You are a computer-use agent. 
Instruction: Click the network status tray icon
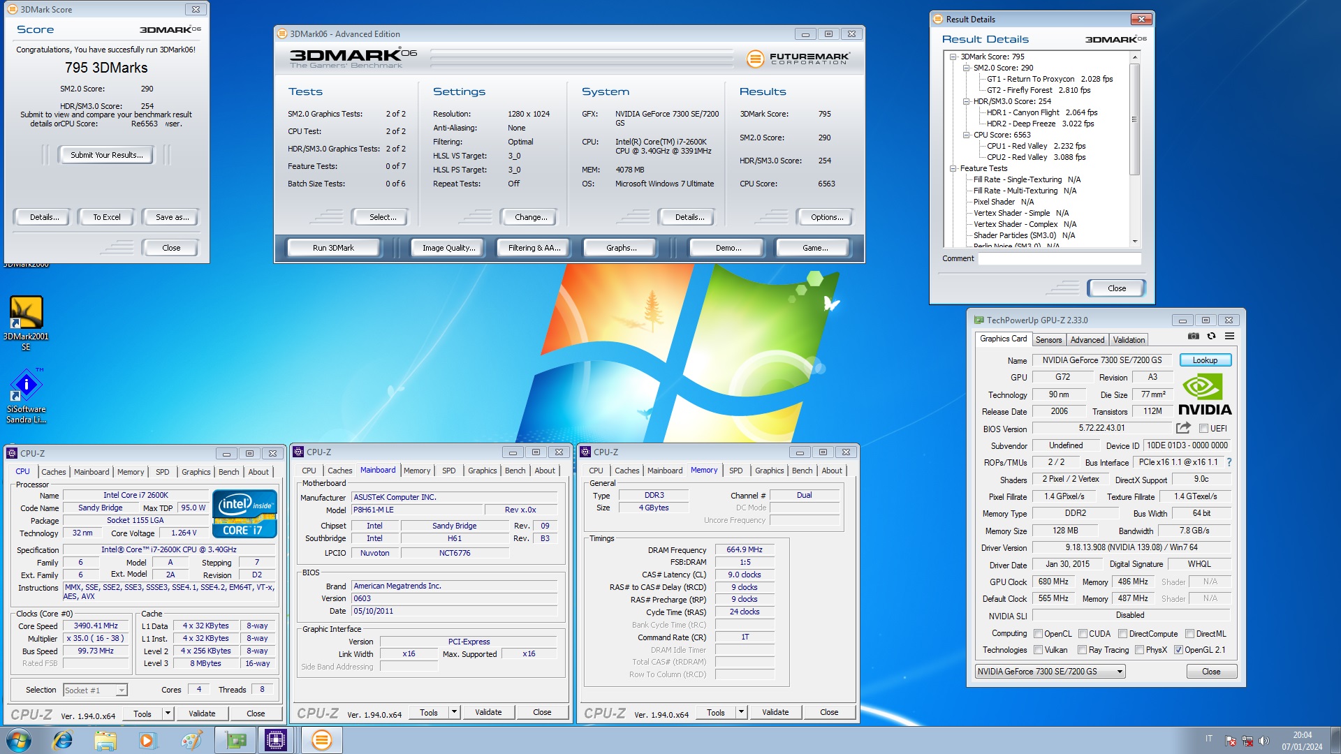(1247, 741)
